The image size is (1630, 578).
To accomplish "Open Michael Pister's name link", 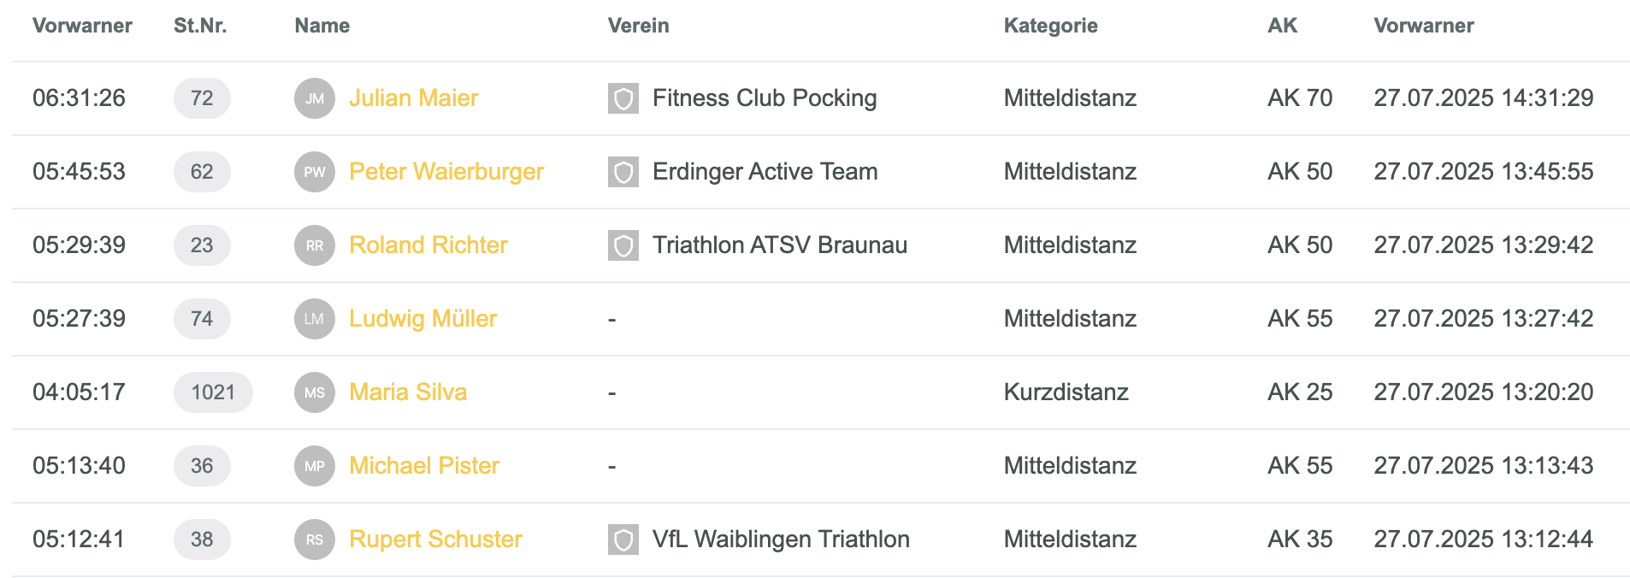I will (x=424, y=466).
